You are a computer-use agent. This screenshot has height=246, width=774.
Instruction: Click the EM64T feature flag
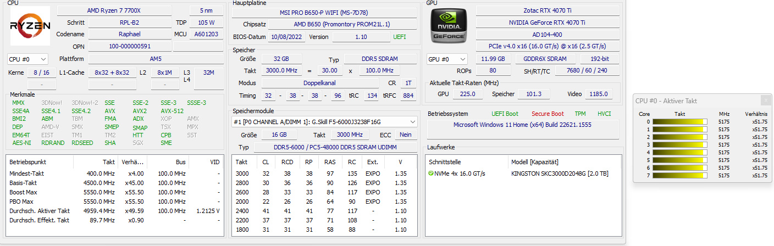(x=21, y=135)
